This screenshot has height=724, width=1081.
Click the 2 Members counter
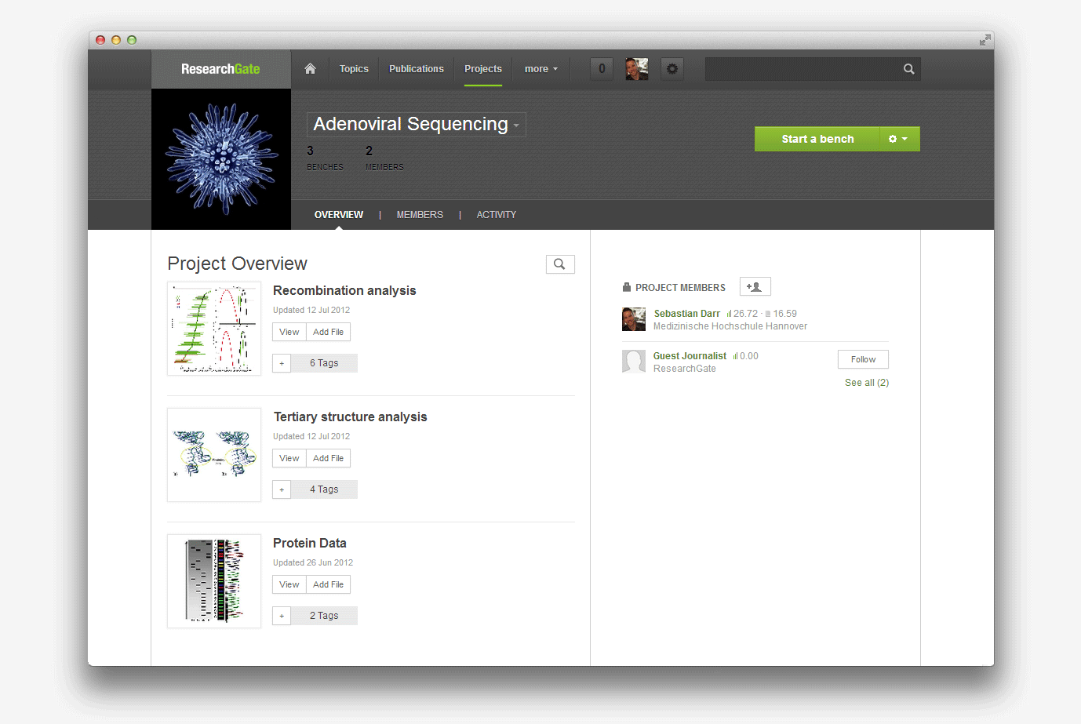point(384,158)
